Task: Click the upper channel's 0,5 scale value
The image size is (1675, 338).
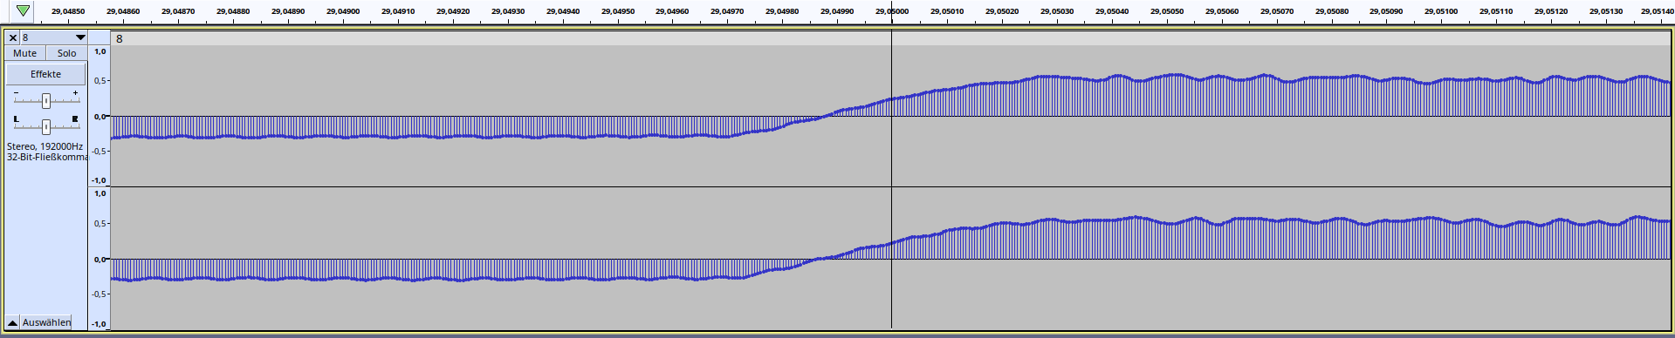Action: [100, 81]
